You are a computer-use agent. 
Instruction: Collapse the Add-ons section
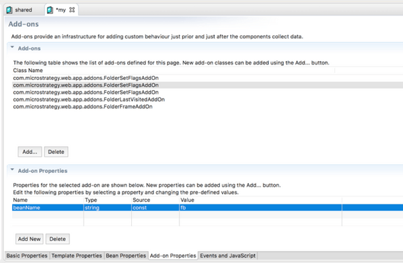pos(12,48)
